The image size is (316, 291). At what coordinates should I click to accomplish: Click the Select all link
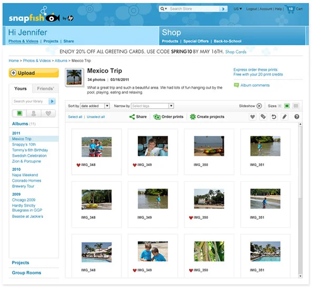point(75,117)
